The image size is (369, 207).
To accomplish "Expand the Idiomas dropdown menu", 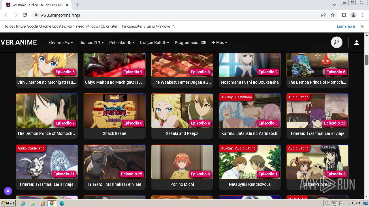I will (91, 43).
